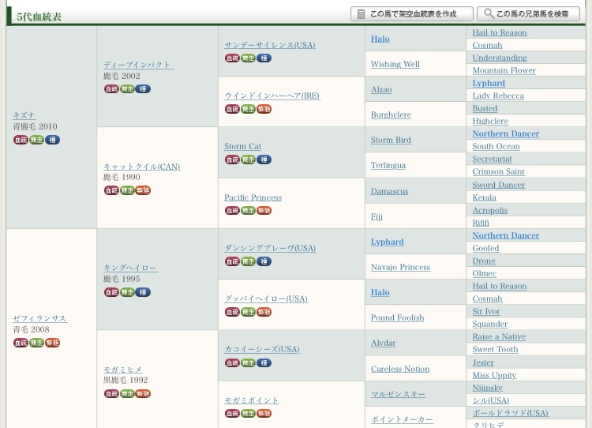Open the モガミヒメ horse link
The image size is (592, 428).
coord(122,370)
